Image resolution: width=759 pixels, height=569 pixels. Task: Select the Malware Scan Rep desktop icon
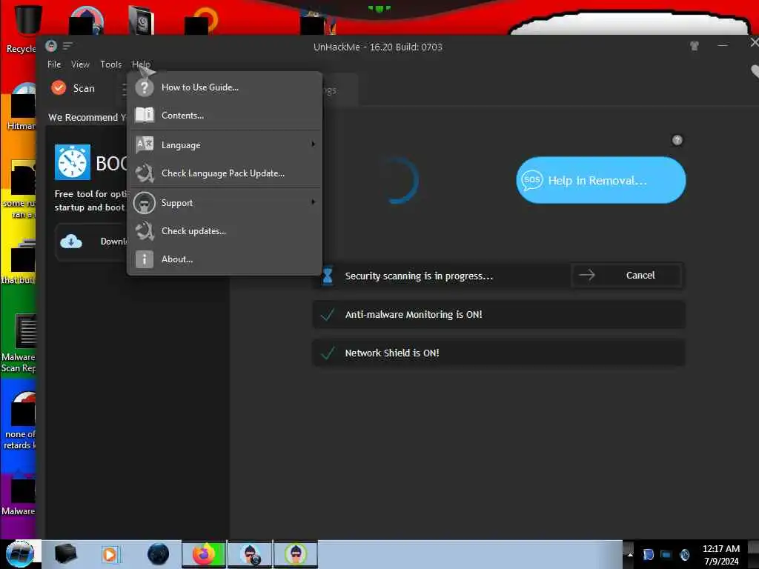(19, 344)
